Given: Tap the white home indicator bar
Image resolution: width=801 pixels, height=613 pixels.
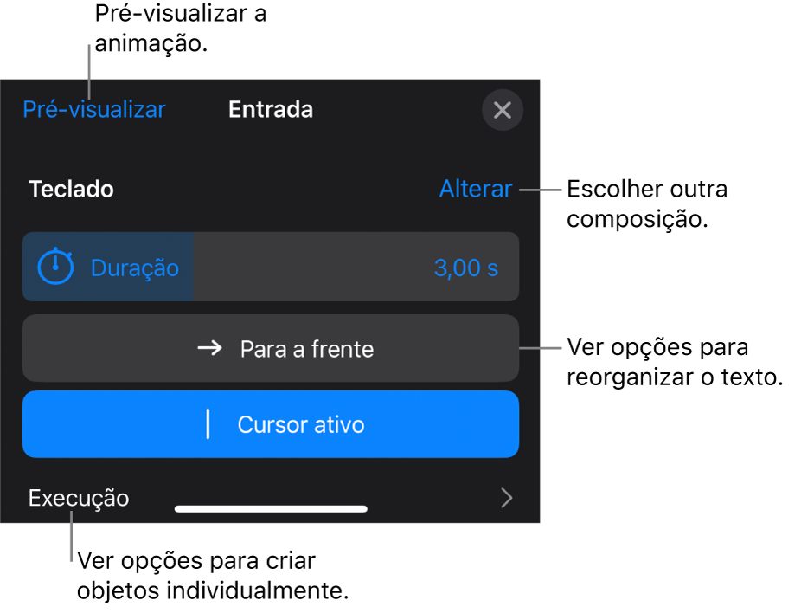Looking at the screenshot, I should (271, 509).
